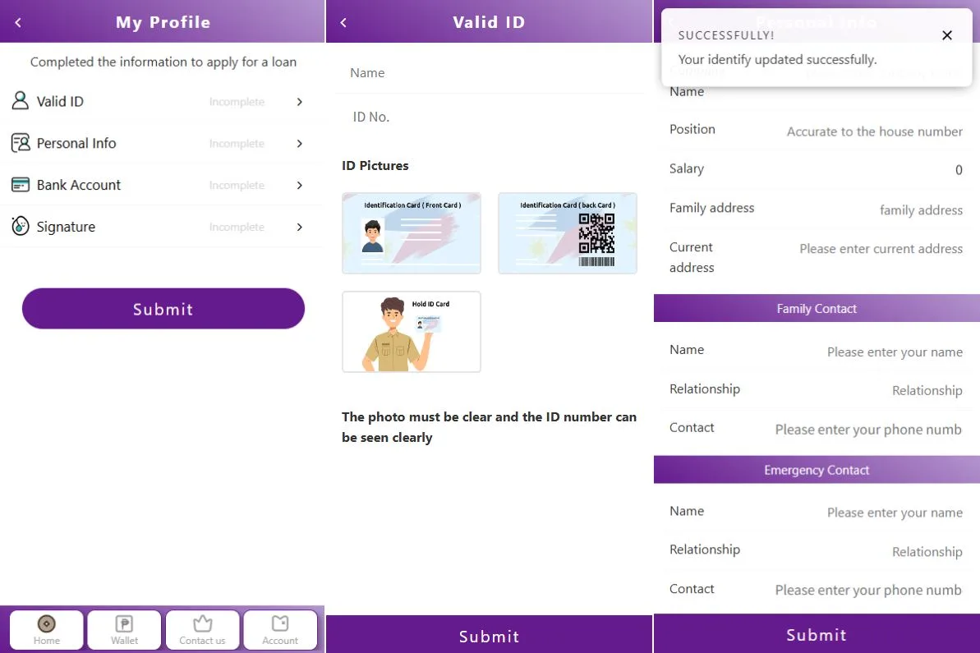Click Valid ID Incomplete status
Viewport: 980px width, 653px height.
pos(237,102)
